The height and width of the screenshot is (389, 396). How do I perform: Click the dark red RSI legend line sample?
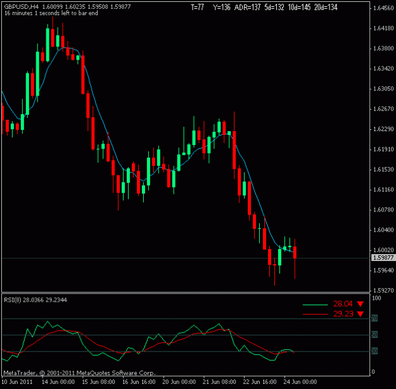(x=315, y=314)
